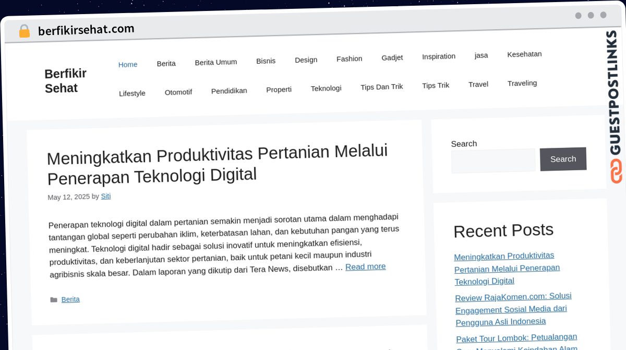Open the Lifestyle menu item
Screen dimensions: 626x350
point(132,94)
